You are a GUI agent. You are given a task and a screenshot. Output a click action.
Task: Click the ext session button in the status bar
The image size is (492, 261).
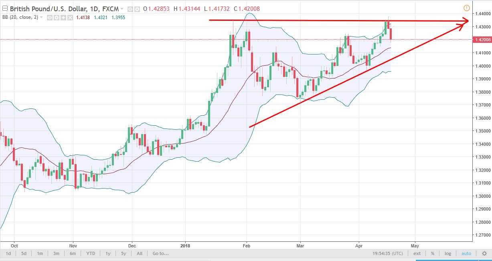[x=417, y=253]
